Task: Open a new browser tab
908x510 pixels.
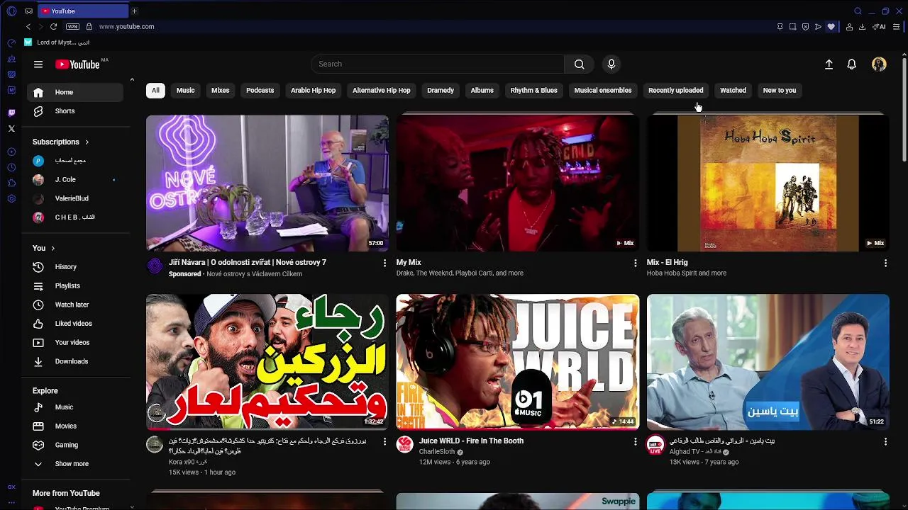Action: 134,11
